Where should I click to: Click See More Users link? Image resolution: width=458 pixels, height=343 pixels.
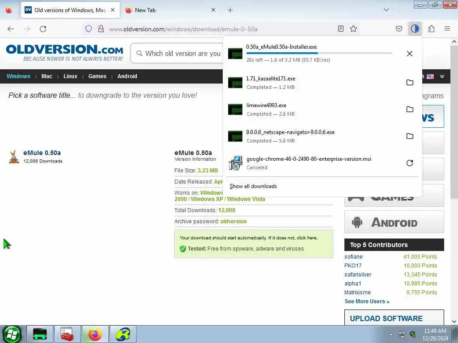point(367,301)
